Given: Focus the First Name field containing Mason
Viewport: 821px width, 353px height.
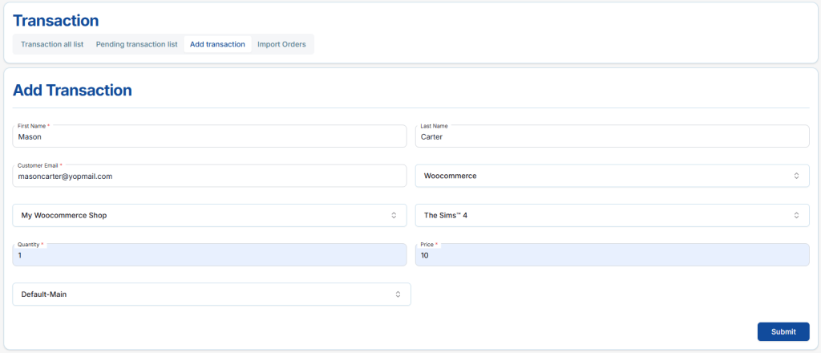Looking at the screenshot, I should (209, 137).
